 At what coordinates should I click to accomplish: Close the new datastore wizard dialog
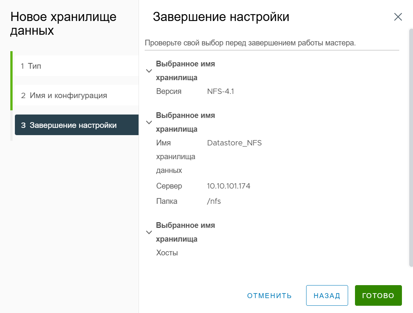click(x=398, y=17)
